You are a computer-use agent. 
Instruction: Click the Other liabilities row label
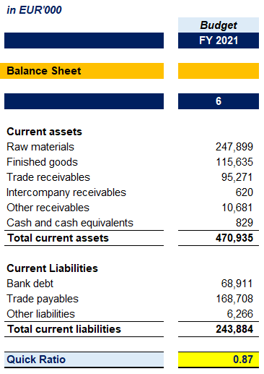click(40, 314)
